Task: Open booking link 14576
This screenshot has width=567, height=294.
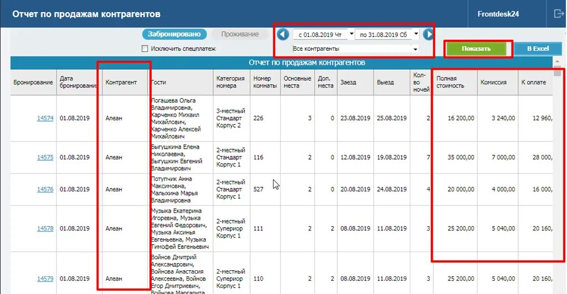Action: (x=45, y=190)
